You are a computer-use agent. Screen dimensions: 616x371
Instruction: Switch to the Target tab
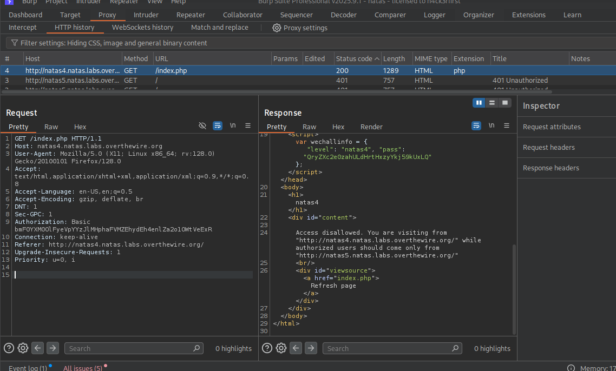click(x=70, y=15)
